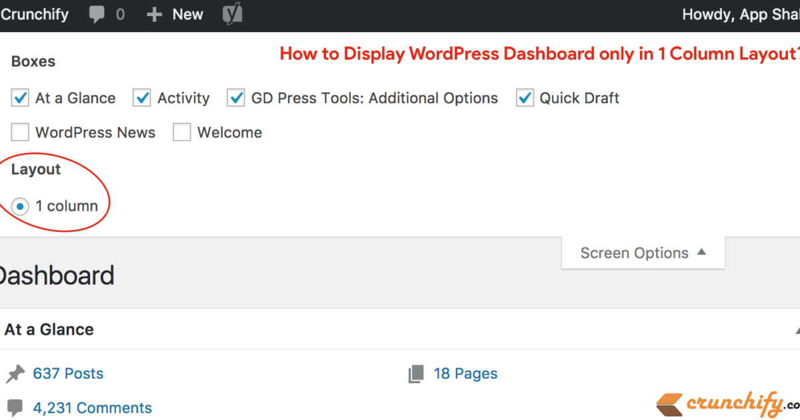The width and height of the screenshot is (800, 420).
Task: Enable the WordPress News box
Action: (x=21, y=133)
